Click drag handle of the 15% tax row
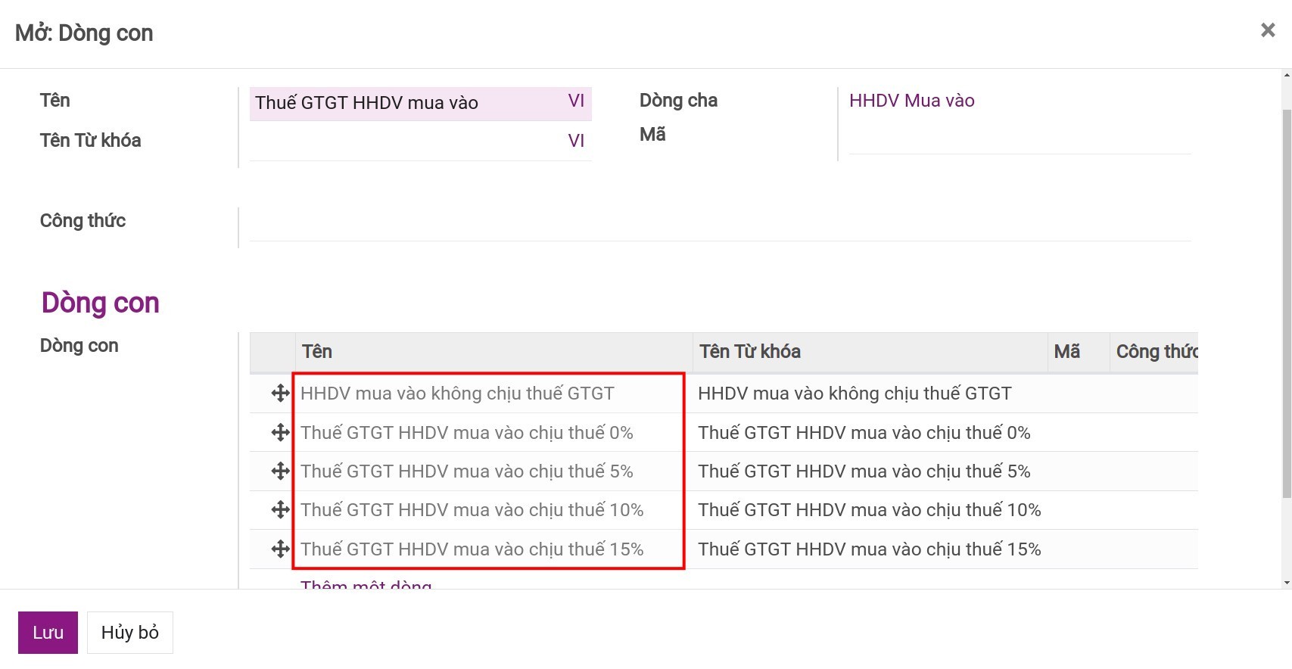Screen dimensions: 1292x669 [x=280, y=549]
